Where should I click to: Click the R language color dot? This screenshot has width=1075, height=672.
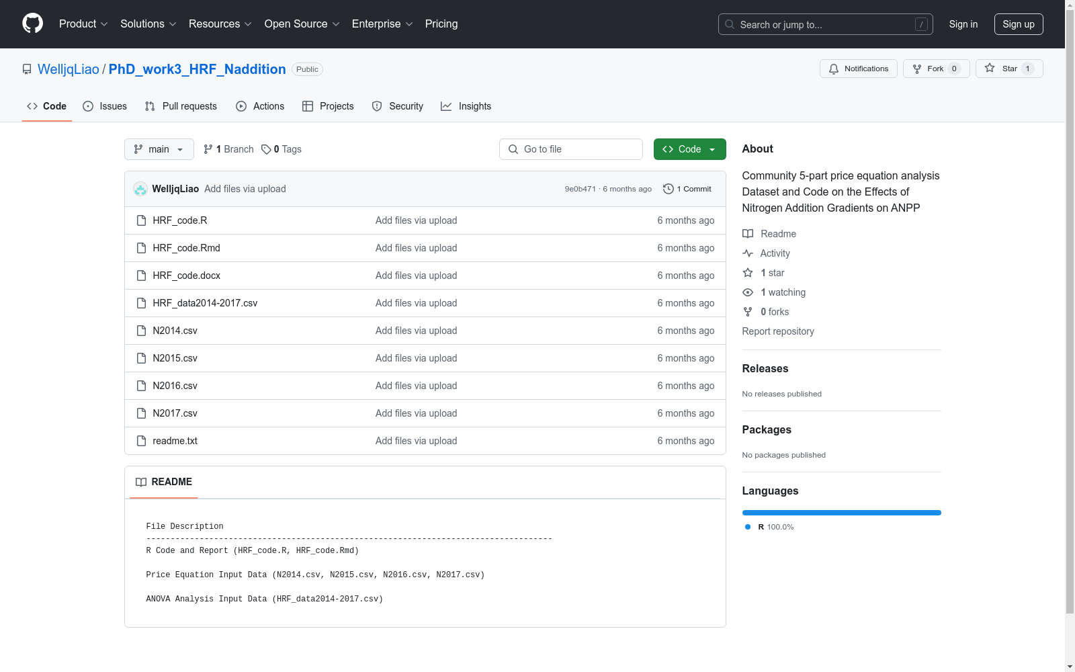pyautogui.click(x=748, y=527)
